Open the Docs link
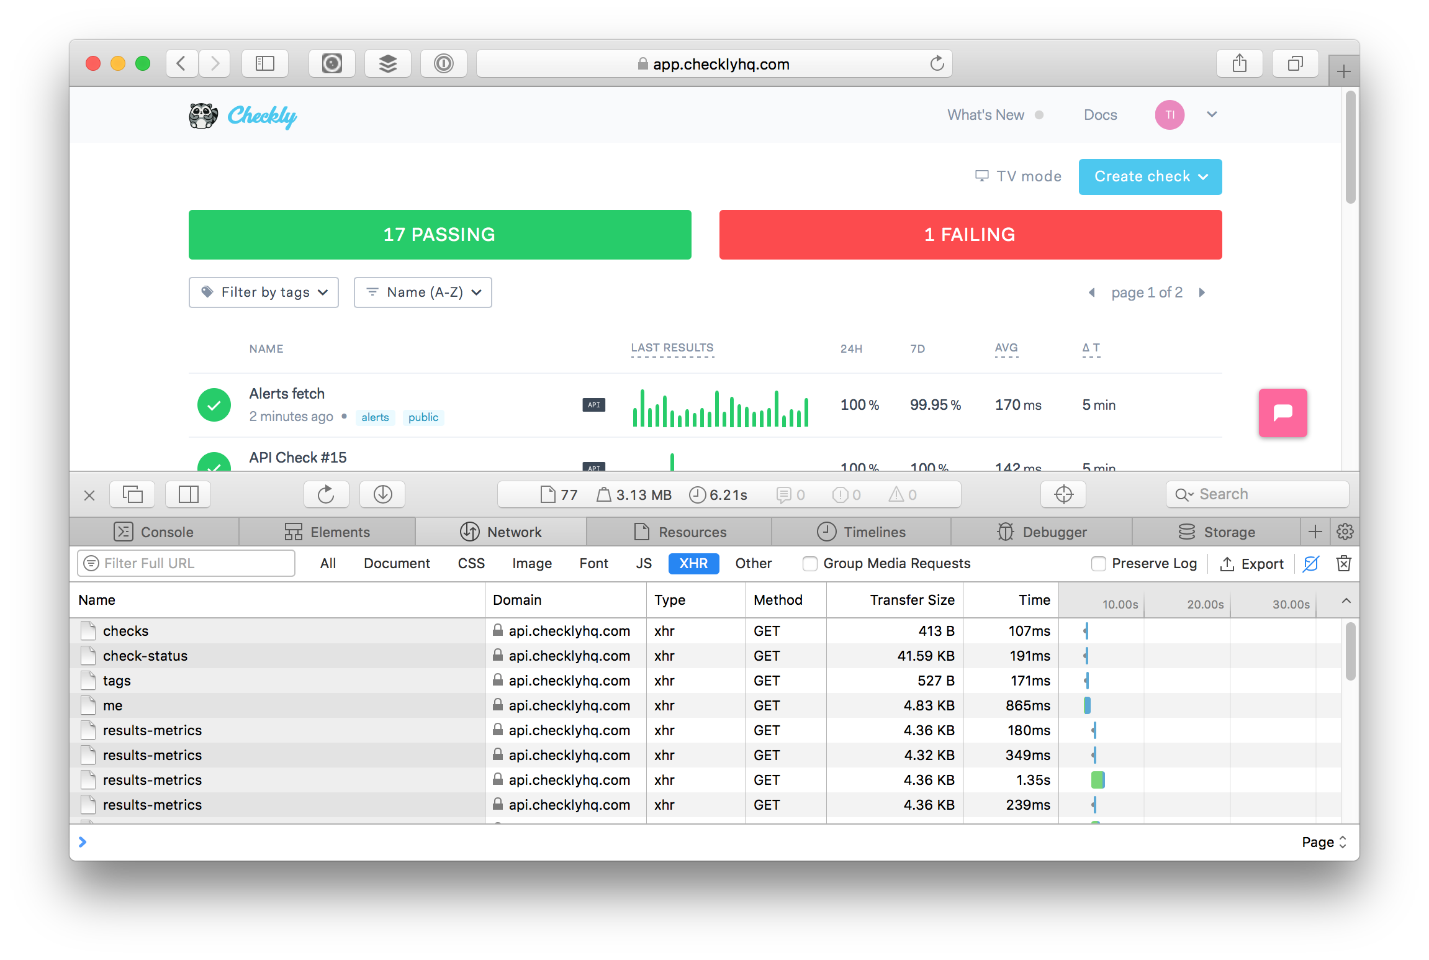 tap(1100, 115)
